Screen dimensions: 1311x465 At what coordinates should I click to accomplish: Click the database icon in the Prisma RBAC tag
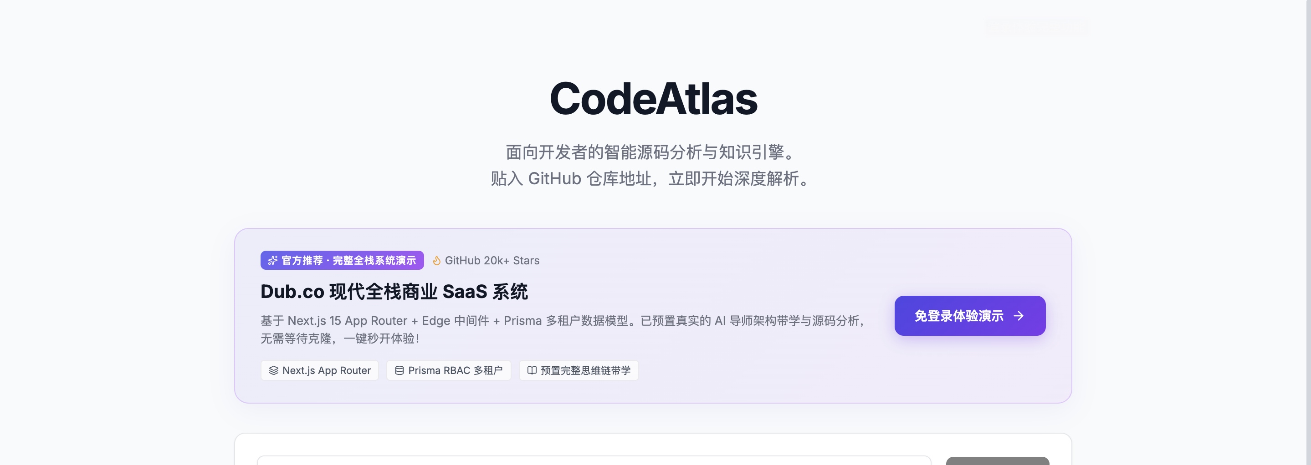399,370
